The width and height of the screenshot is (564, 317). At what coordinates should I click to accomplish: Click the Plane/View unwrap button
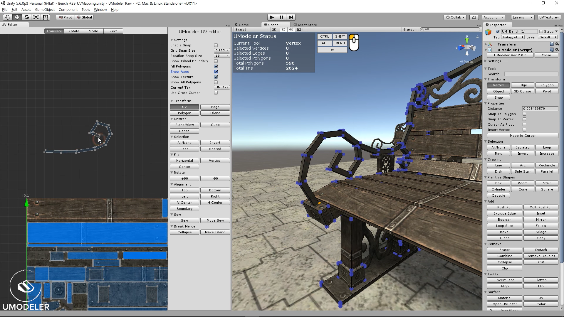point(184,125)
